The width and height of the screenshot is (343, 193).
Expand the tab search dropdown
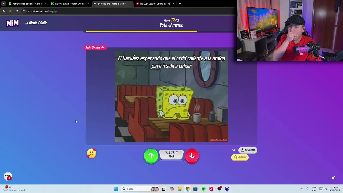tap(3, 4)
